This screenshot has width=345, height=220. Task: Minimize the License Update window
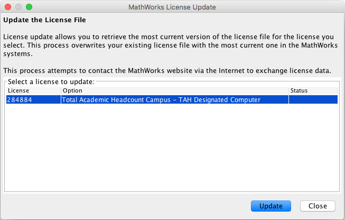pos(18,7)
